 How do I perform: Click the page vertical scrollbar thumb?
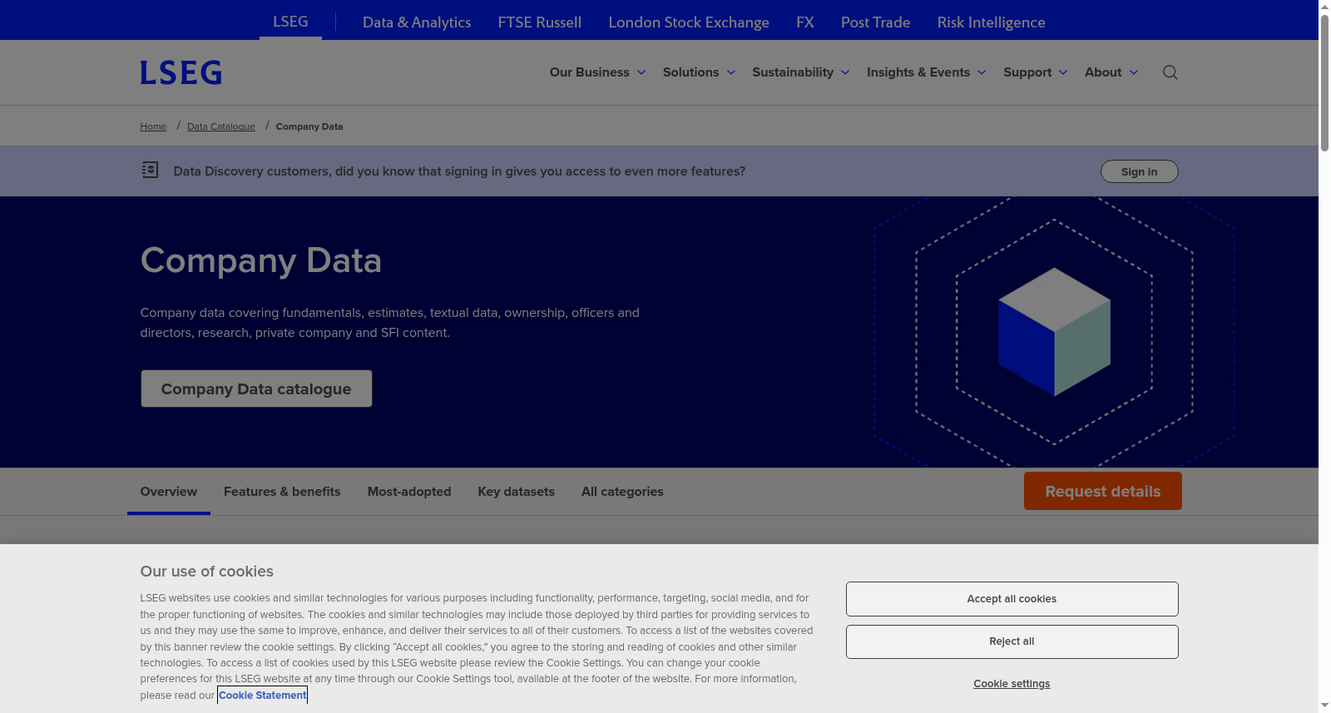[x=1324, y=82]
